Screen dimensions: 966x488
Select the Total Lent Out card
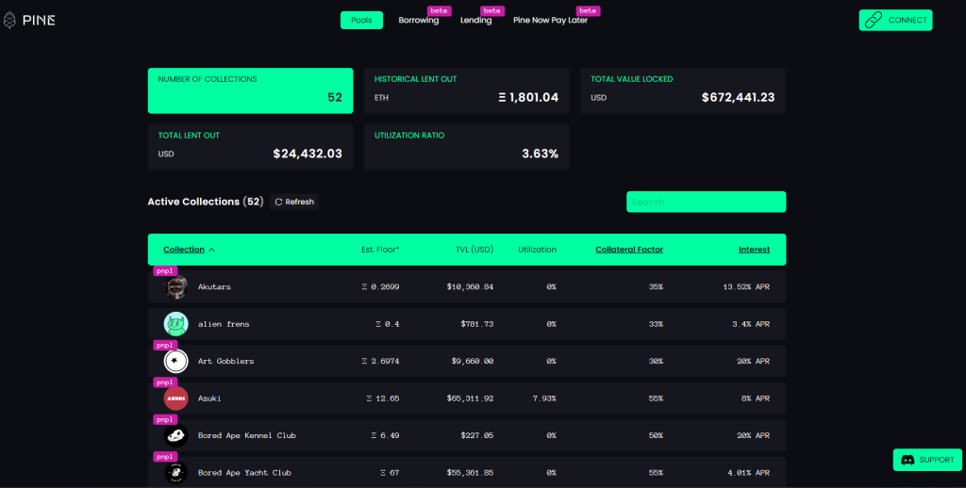pyautogui.click(x=250, y=147)
